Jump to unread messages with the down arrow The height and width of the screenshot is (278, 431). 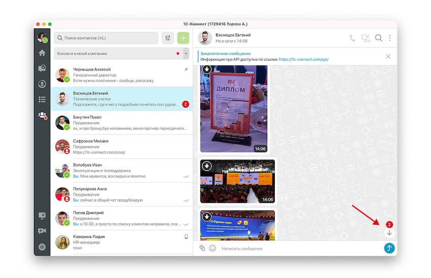click(x=389, y=233)
